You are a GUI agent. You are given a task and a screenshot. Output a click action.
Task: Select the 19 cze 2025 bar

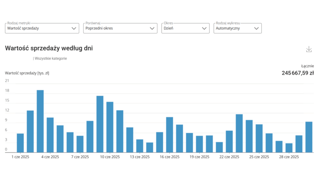pyautogui.click(x=199, y=144)
